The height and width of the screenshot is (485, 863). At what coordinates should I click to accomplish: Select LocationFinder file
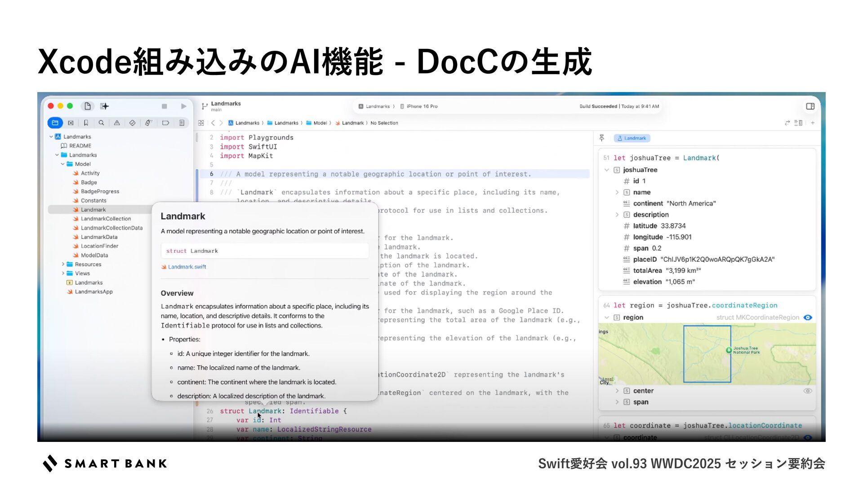(96, 246)
